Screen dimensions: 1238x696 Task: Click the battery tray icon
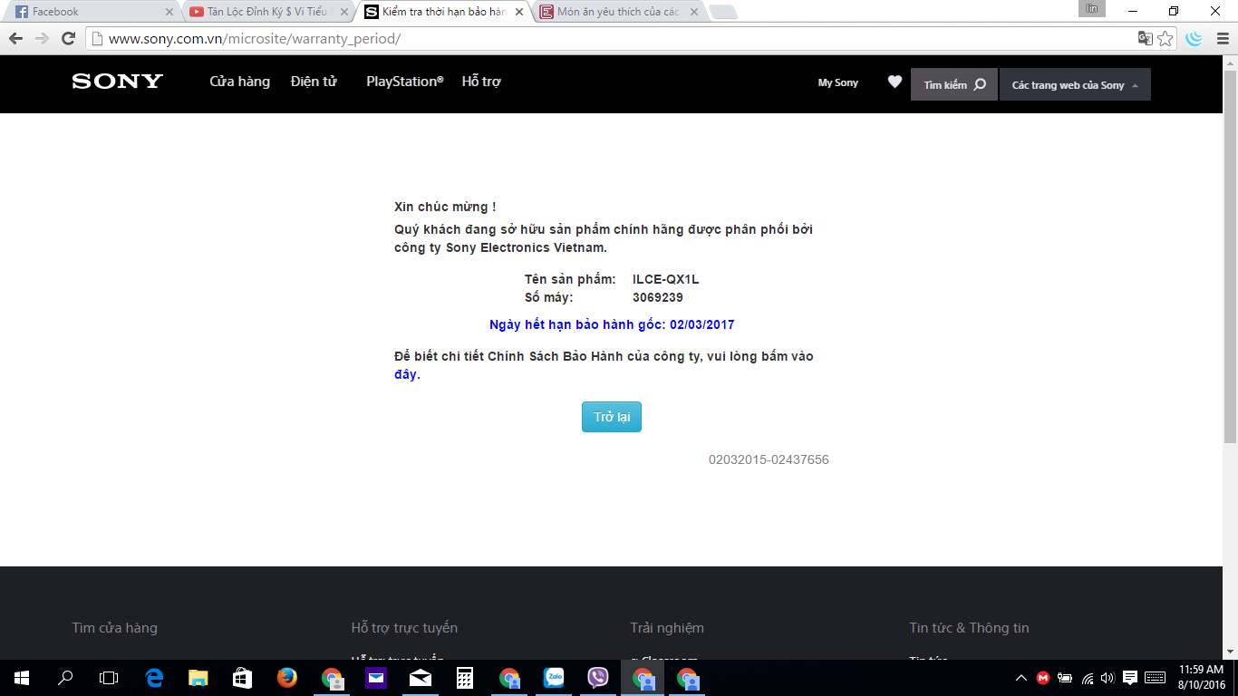pos(1065,678)
